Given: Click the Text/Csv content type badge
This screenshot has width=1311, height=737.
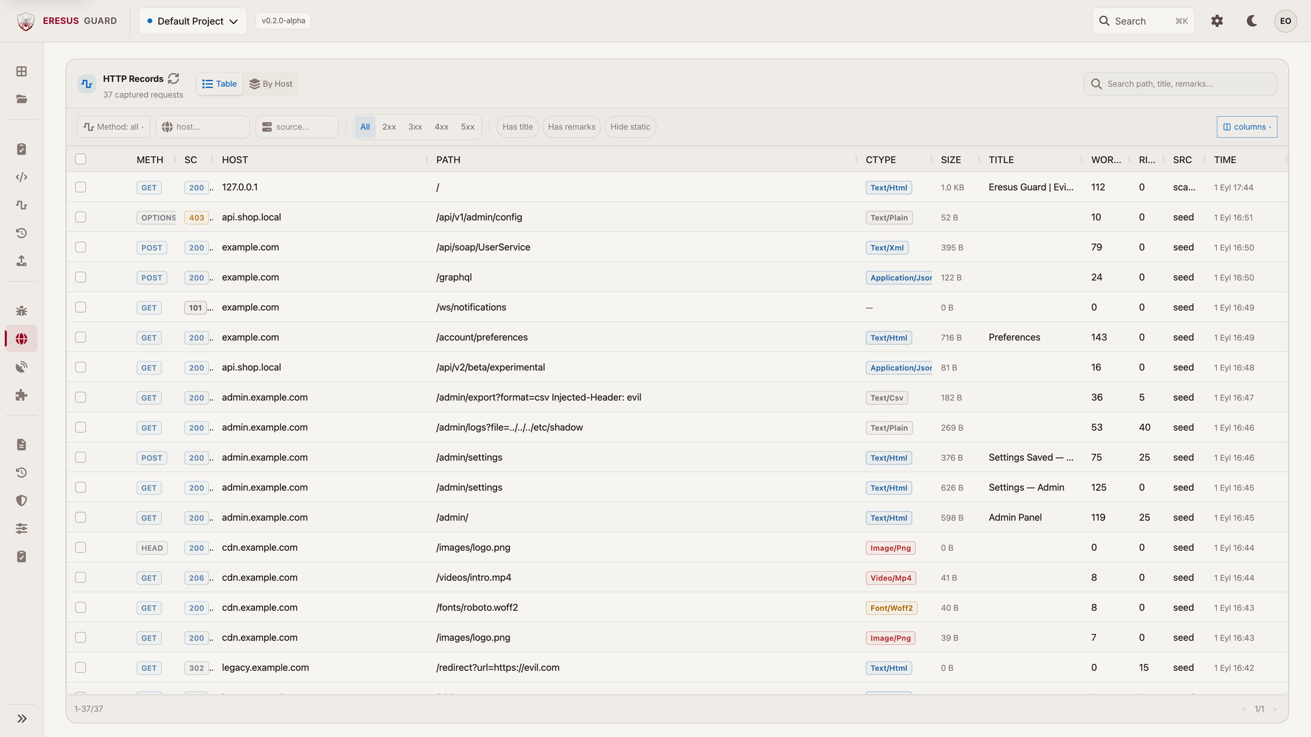Looking at the screenshot, I should coord(886,398).
